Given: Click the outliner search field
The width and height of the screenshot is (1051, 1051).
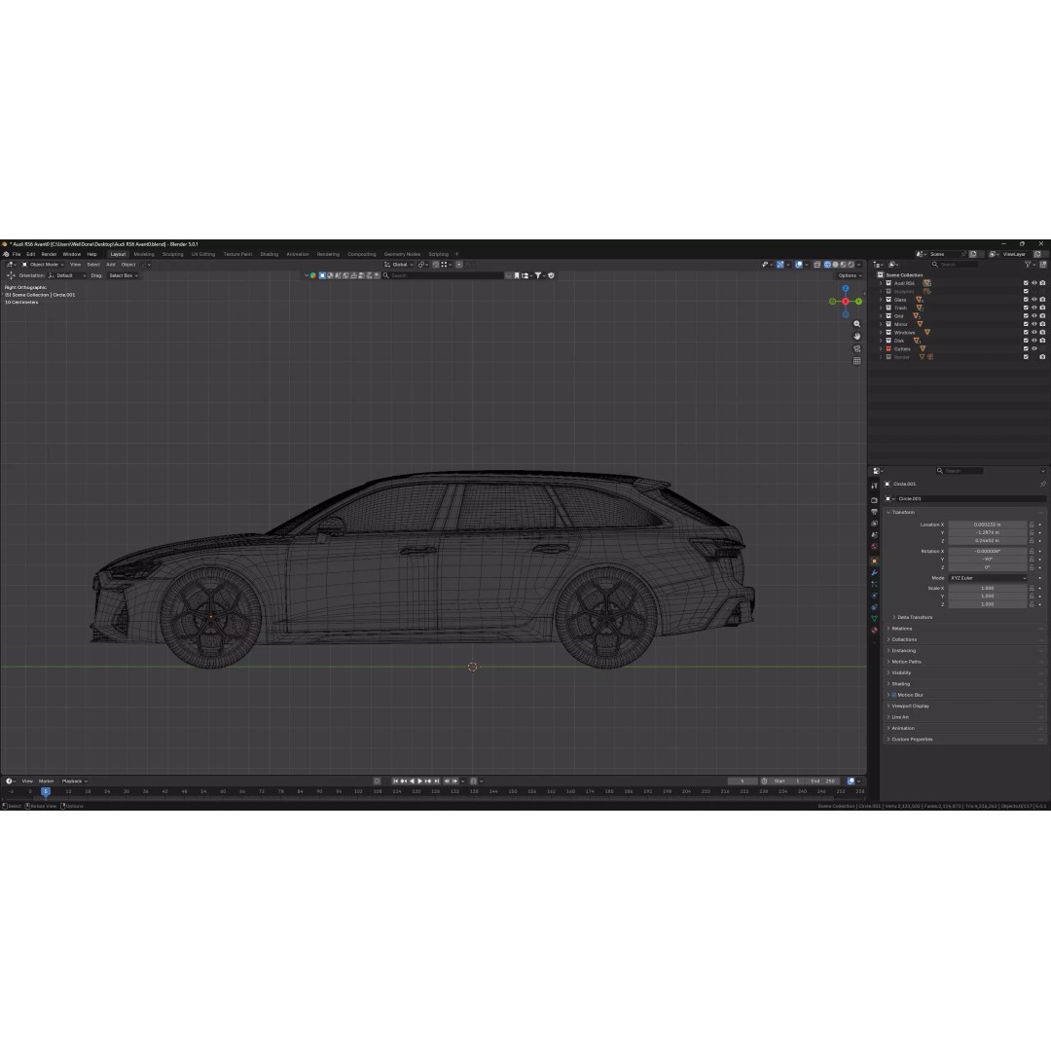Looking at the screenshot, I should tap(955, 265).
